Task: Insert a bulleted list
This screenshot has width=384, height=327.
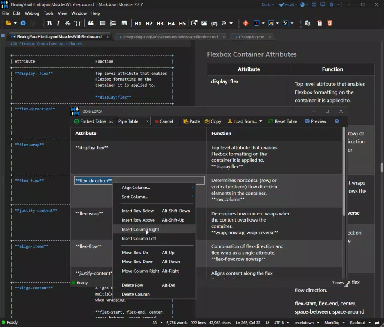Action: pos(102,23)
